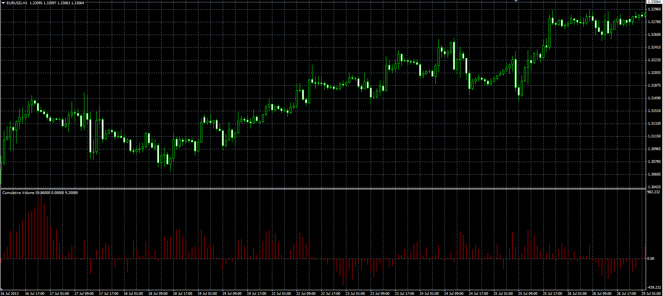Click the 19 Jul 09:00 time label
The height and width of the screenshot is (296, 663).
pyautogui.click(x=232, y=294)
